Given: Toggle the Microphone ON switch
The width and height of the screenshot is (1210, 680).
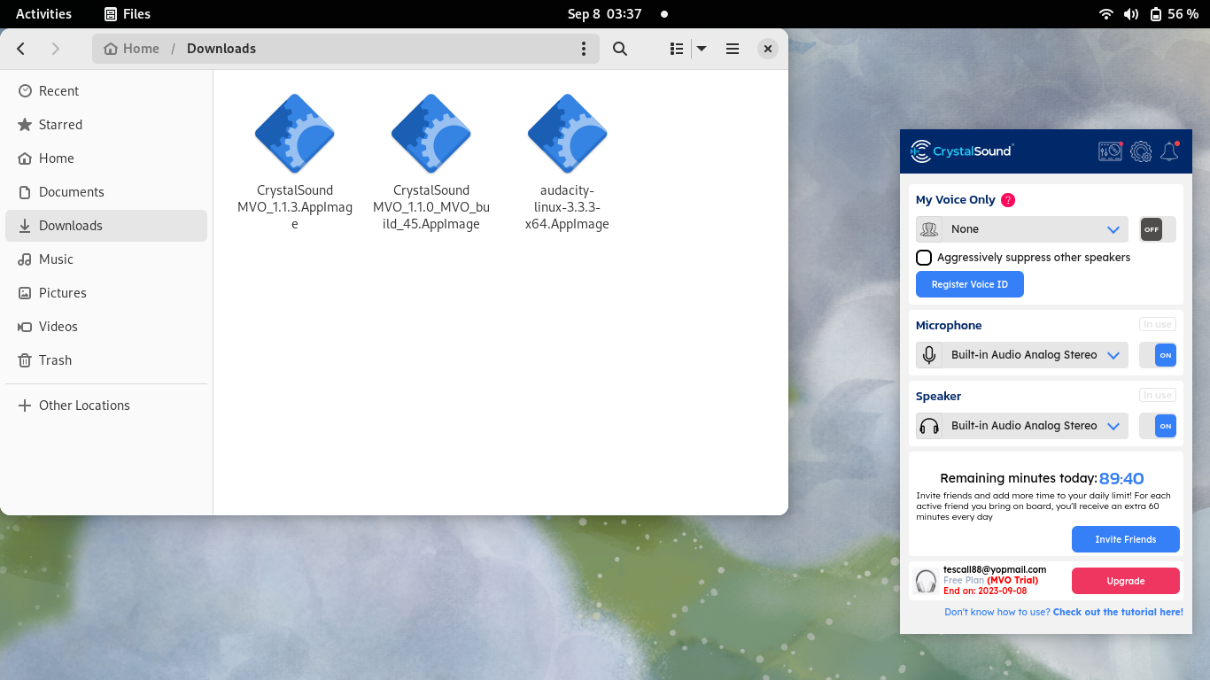Looking at the screenshot, I should (1157, 355).
